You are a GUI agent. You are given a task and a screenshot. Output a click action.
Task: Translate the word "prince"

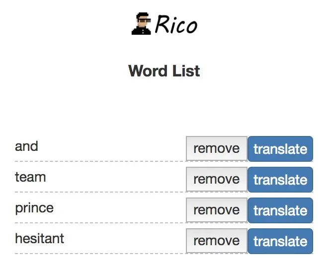(280, 210)
